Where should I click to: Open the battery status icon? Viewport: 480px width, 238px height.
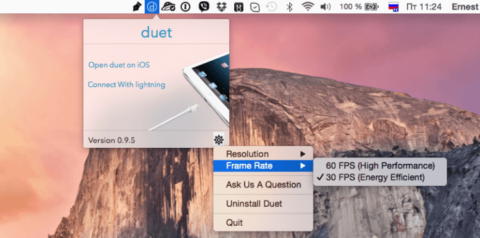[371, 7]
